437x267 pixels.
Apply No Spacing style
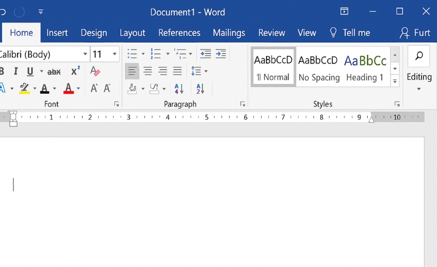coord(318,68)
